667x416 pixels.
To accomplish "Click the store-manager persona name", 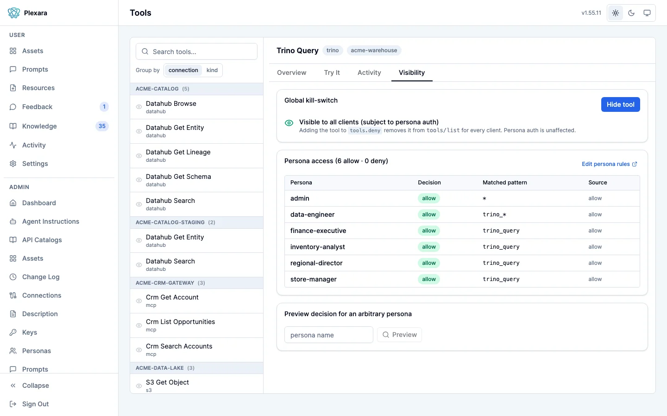I will tap(314, 279).
